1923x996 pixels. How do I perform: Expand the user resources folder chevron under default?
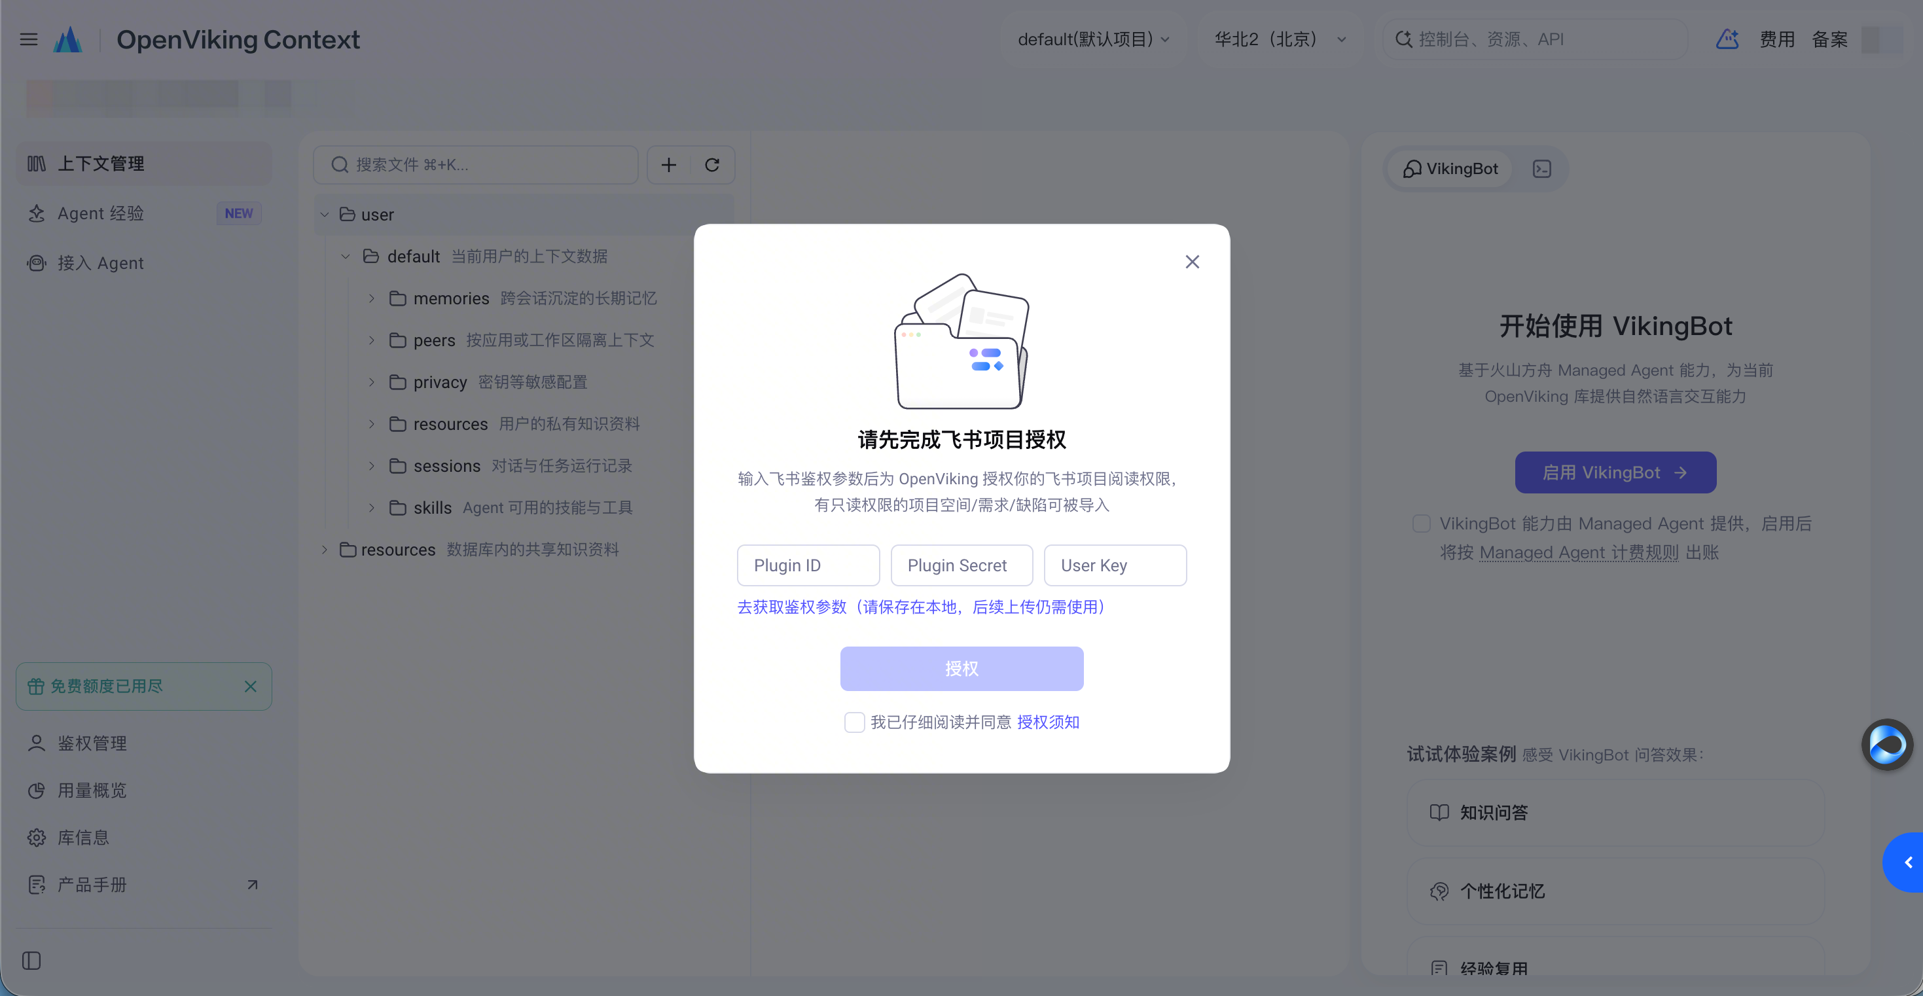[x=371, y=424]
